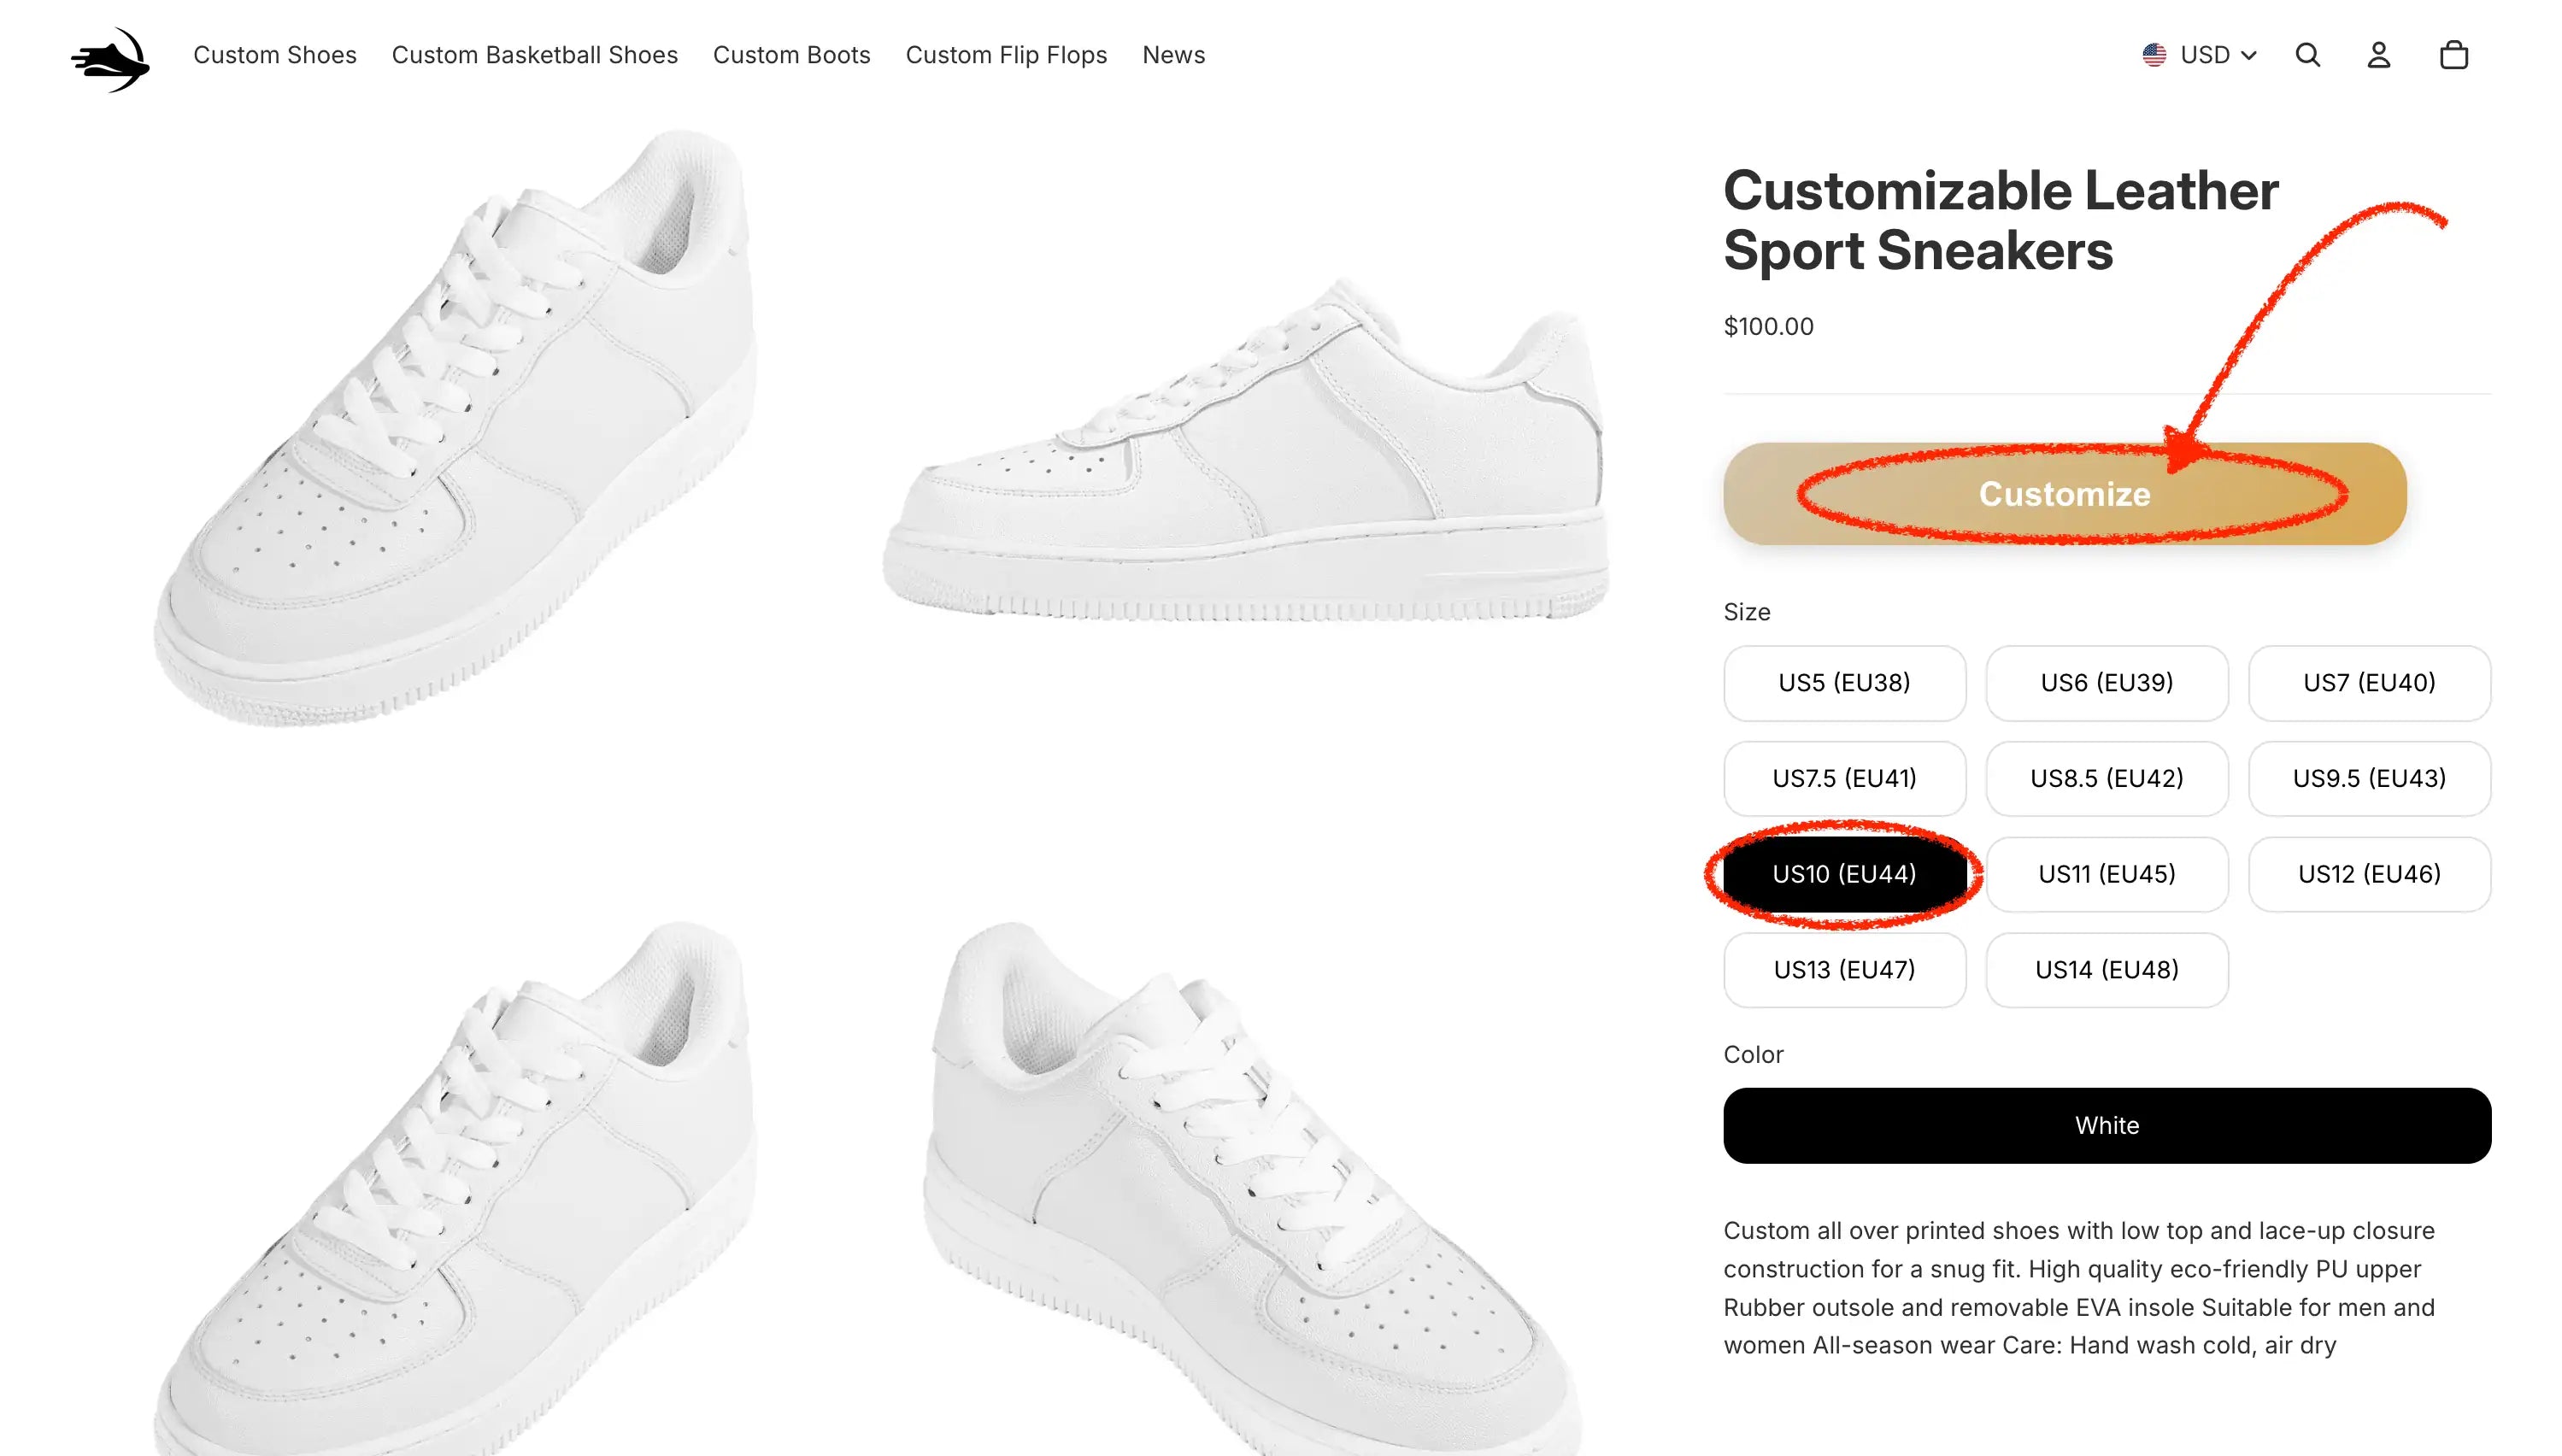The width and height of the screenshot is (2562, 1456).
Task: Open the search icon
Action: 2307,55
